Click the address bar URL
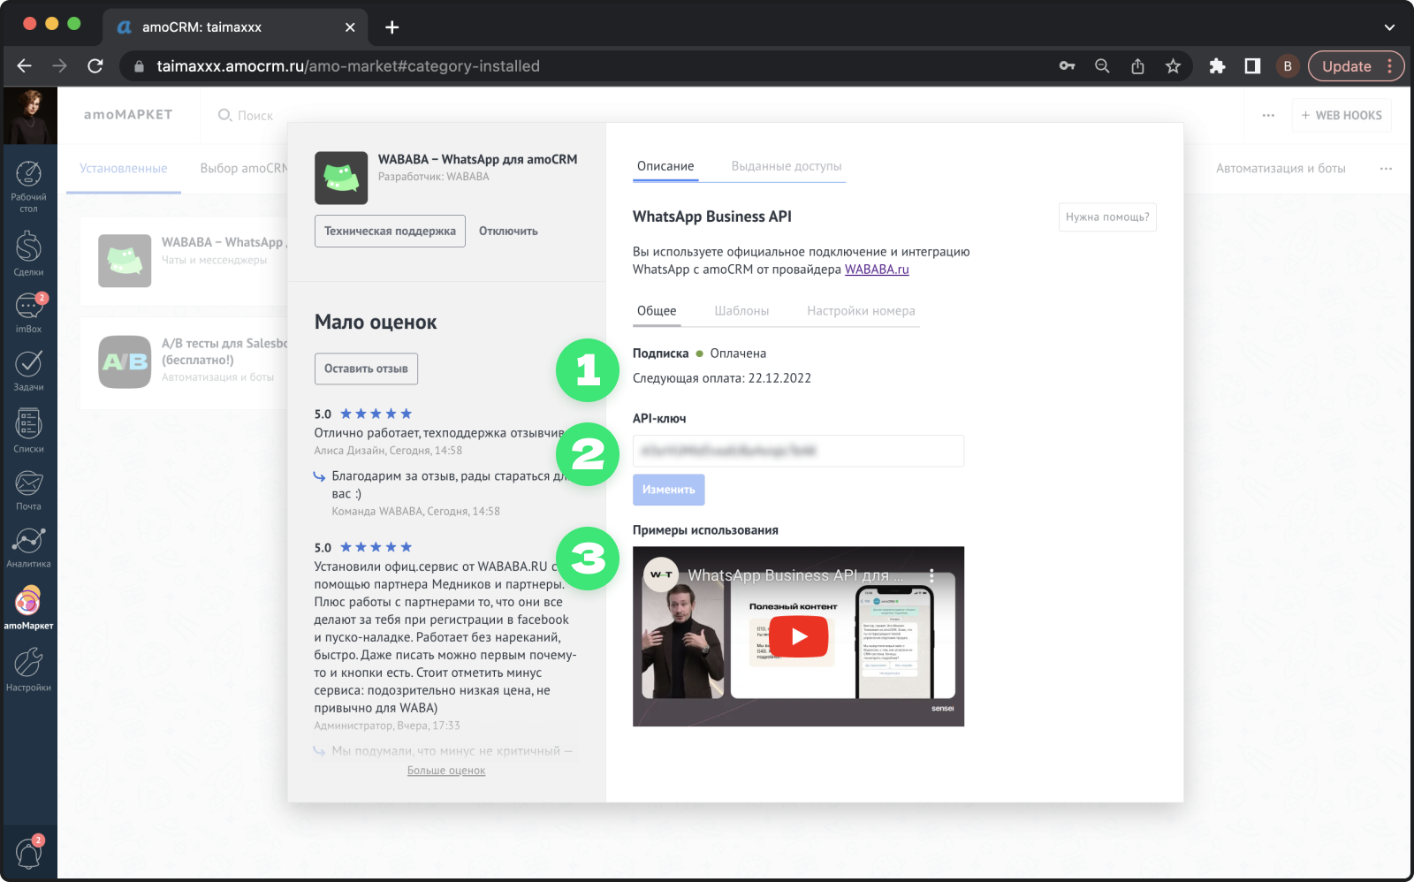Viewport: 1414px width, 882px height. [x=348, y=66]
